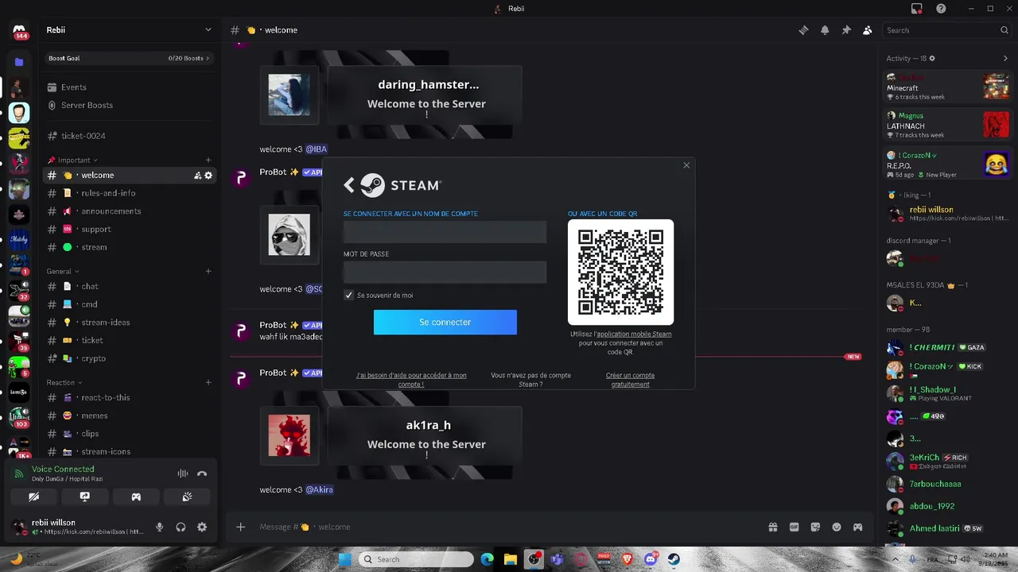Expand the Activity panel chevron

pos(1005,58)
